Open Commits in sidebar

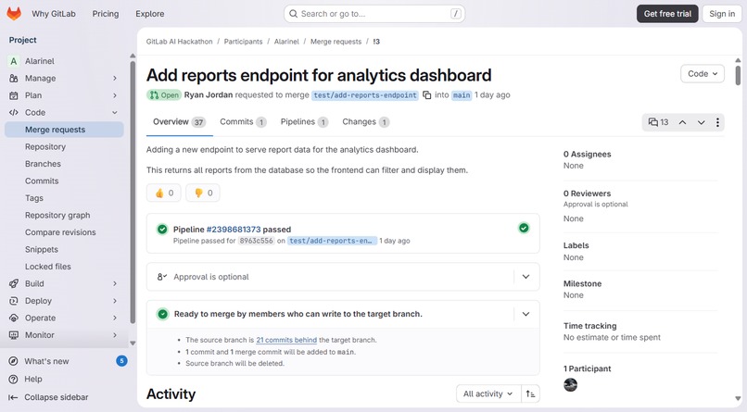pos(64,181)
